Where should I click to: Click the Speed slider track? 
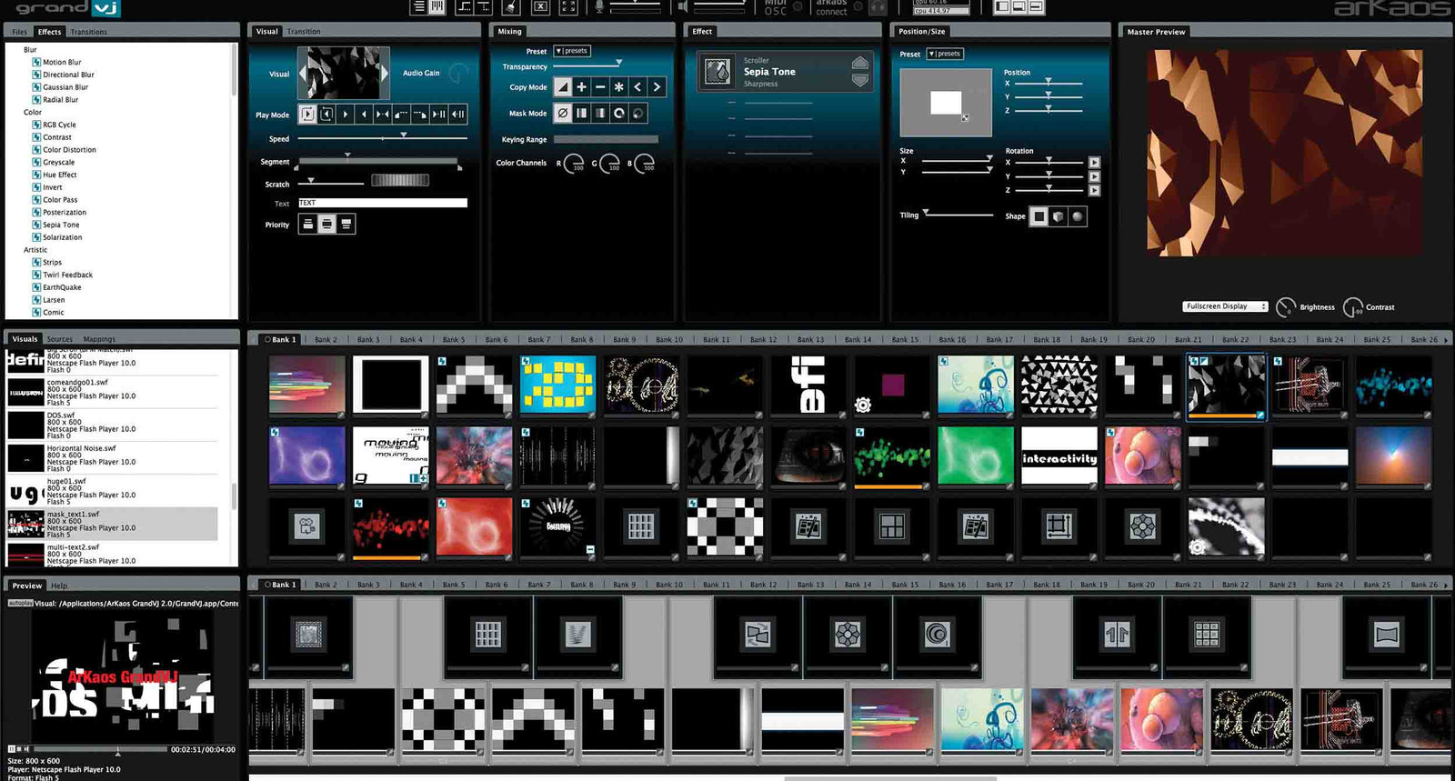coord(382,138)
